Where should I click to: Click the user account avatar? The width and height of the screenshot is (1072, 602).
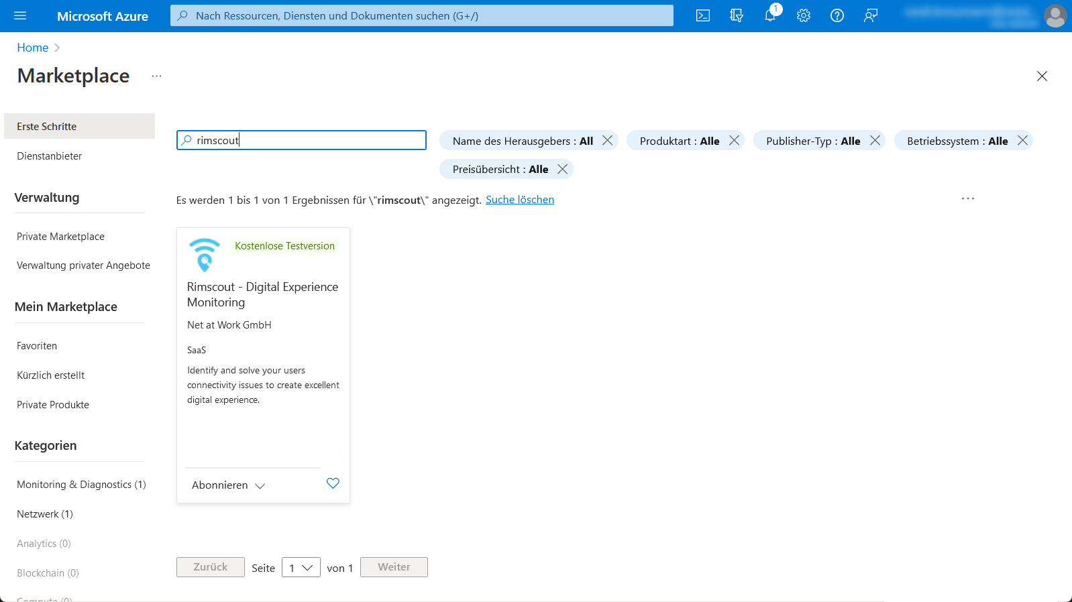[x=1055, y=15]
